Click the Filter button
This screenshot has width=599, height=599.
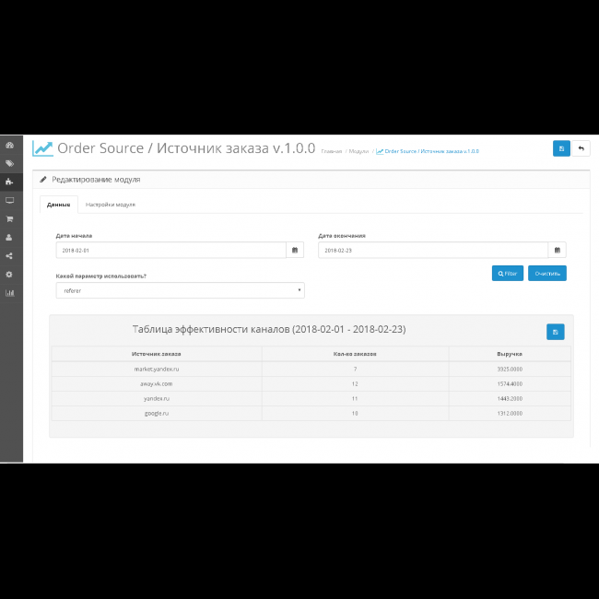pos(508,273)
